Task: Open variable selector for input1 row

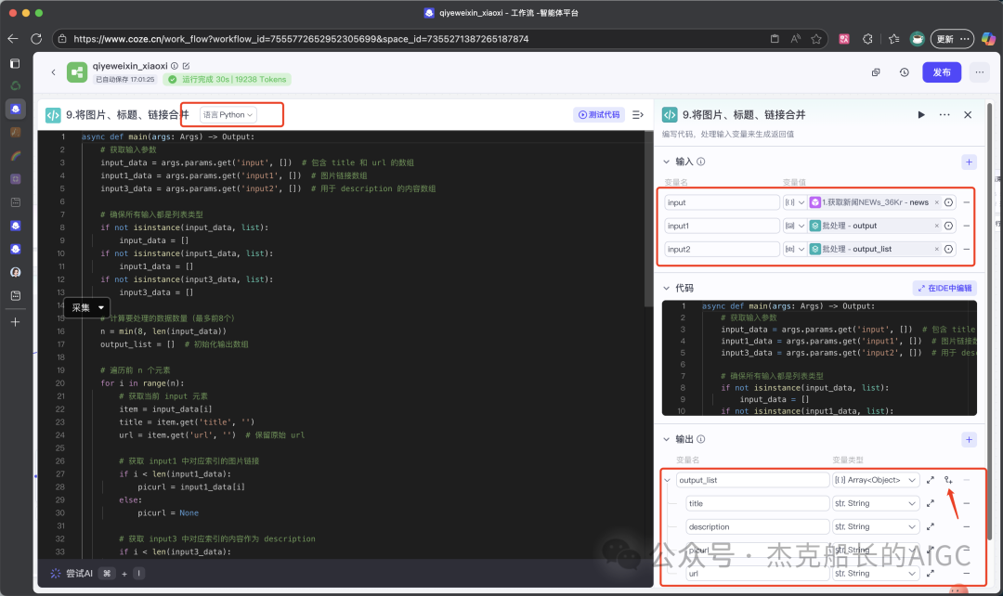Action: pos(948,226)
